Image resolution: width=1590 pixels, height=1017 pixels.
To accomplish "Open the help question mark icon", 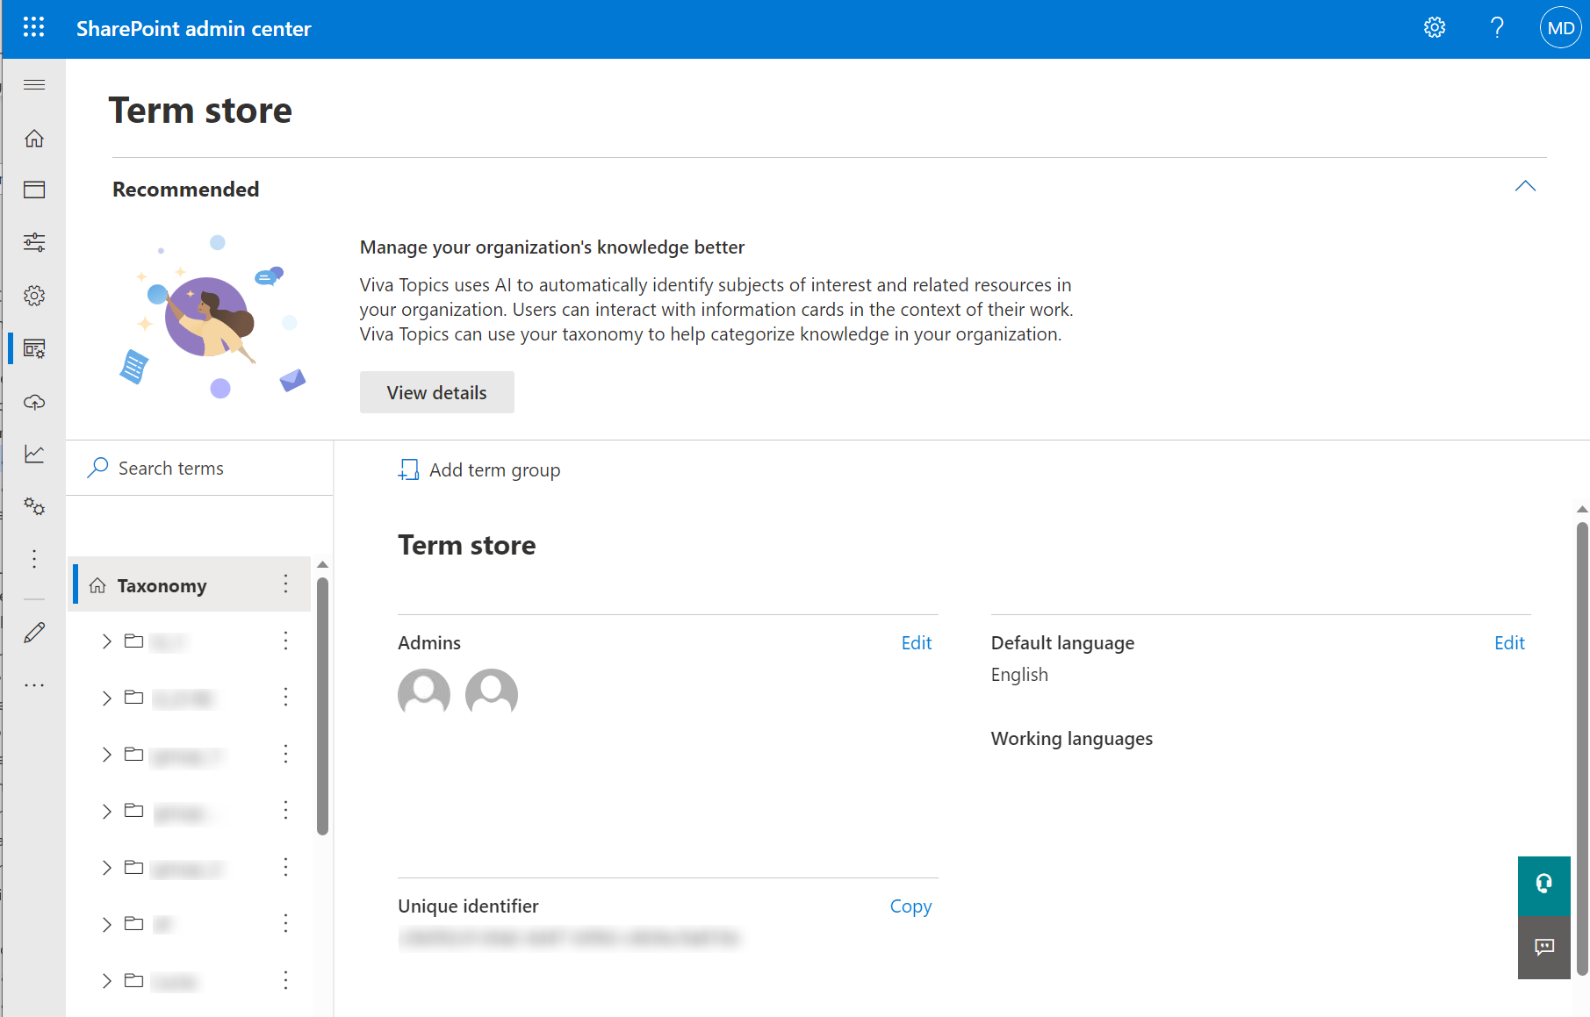I will pos(1497,28).
